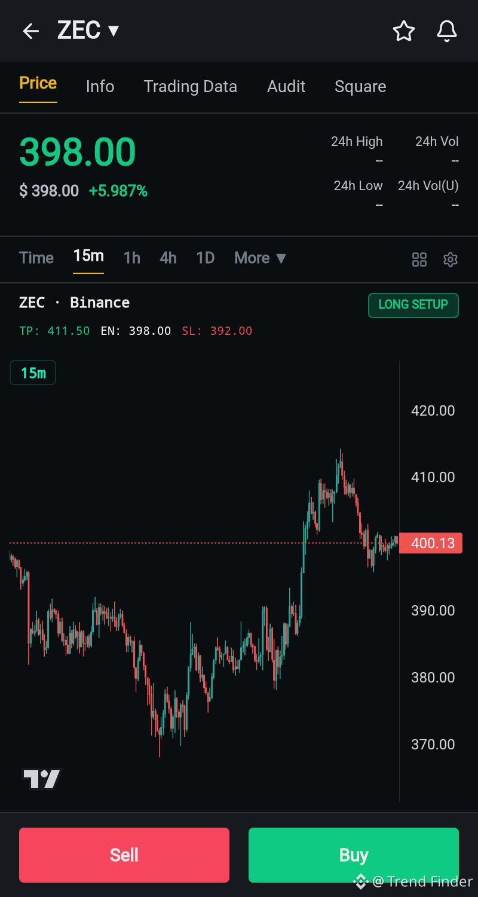Tap the red Sell button
Viewport: 478px width, 897px height.
(124, 855)
